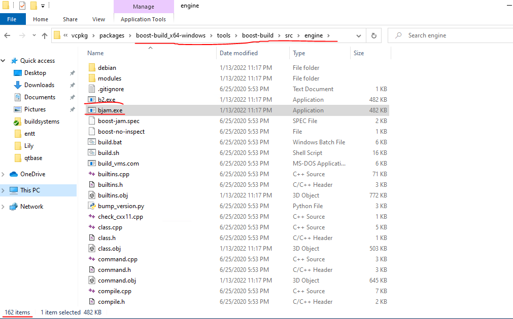Click the File menu button
The image size is (513, 319).
pyautogui.click(x=12, y=19)
